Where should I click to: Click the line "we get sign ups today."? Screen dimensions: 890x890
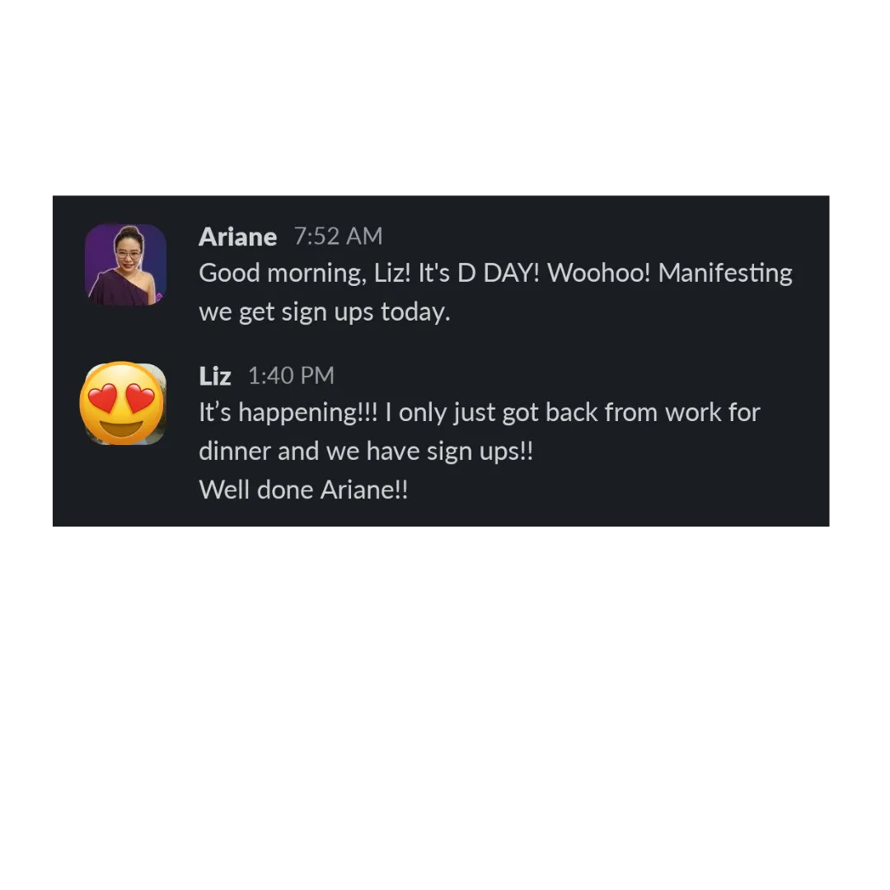[325, 312]
